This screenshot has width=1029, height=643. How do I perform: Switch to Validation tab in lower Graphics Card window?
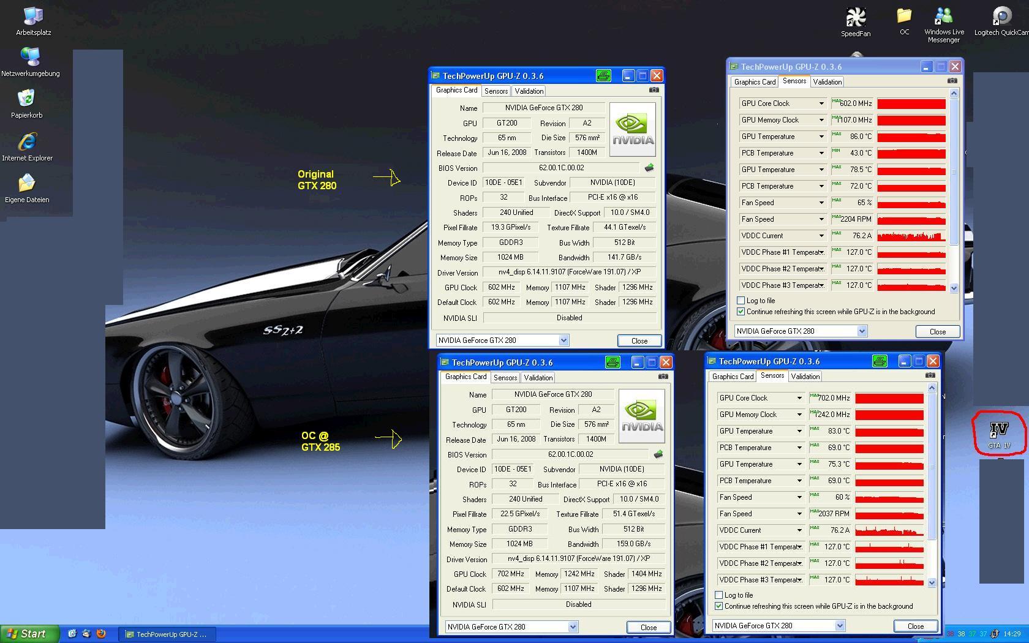(538, 378)
